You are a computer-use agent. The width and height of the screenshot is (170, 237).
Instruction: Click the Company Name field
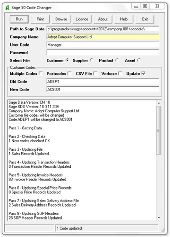pos(103,37)
